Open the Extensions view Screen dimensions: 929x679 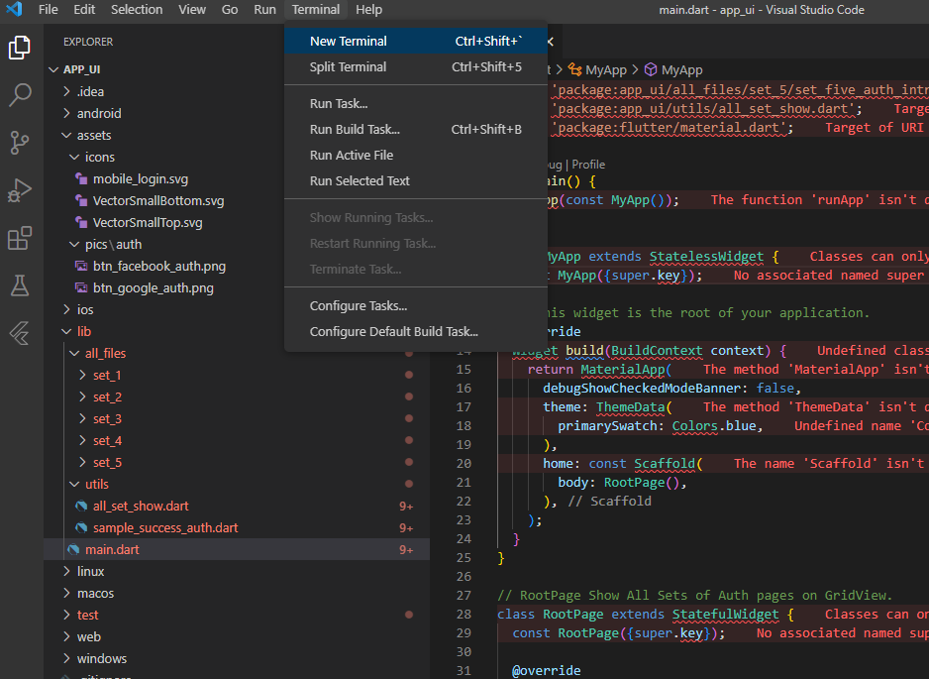(20, 239)
